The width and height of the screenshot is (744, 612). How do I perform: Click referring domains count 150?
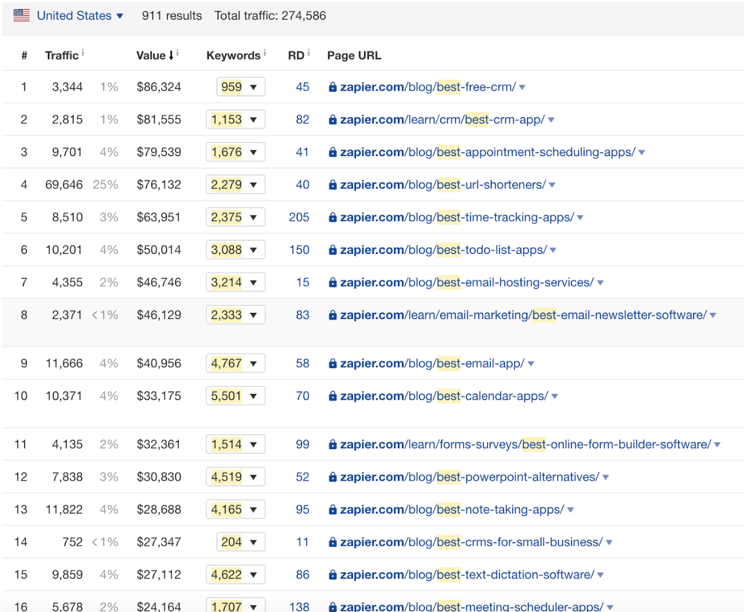coord(299,250)
